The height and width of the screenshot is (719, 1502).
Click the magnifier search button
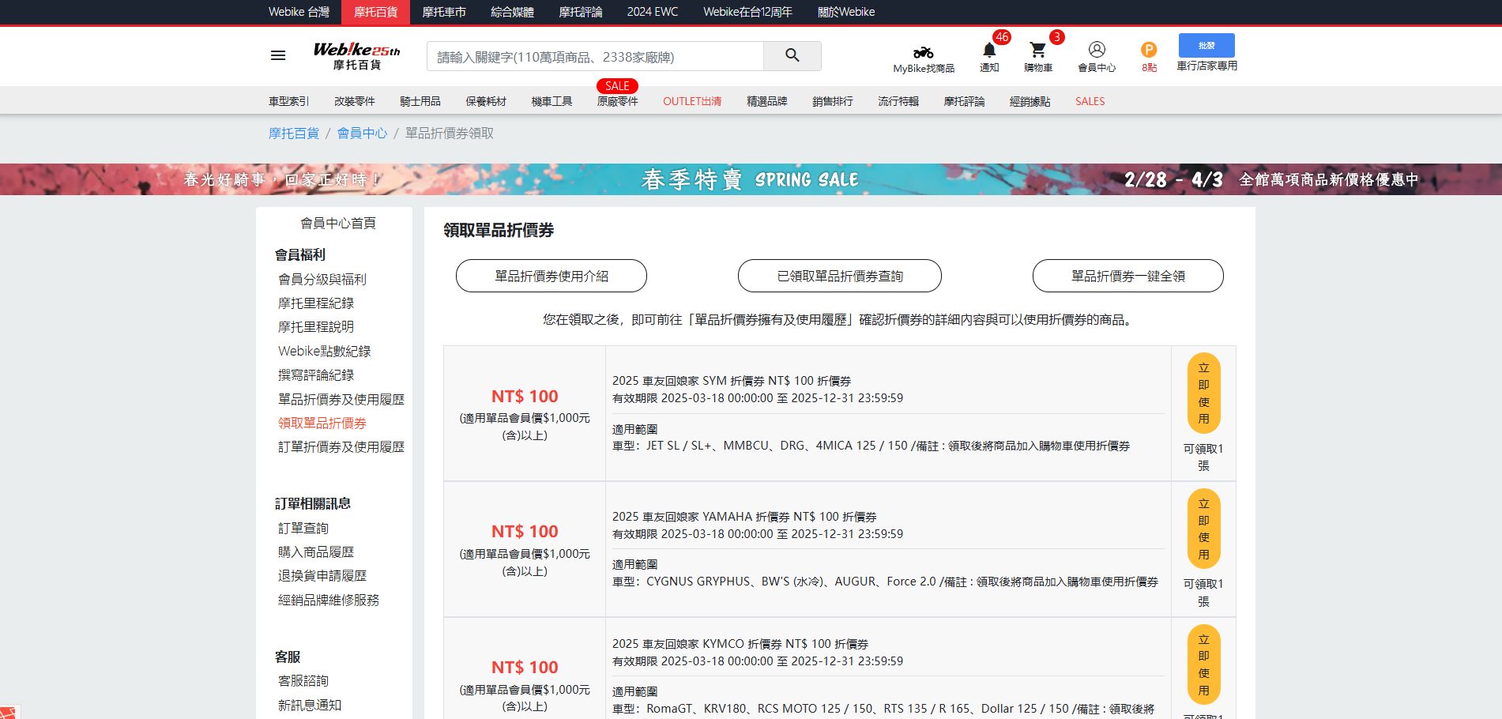point(792,56)
